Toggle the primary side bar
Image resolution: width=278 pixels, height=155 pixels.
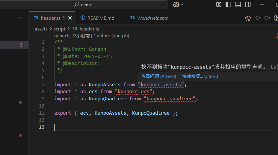[x=228, y=4]
